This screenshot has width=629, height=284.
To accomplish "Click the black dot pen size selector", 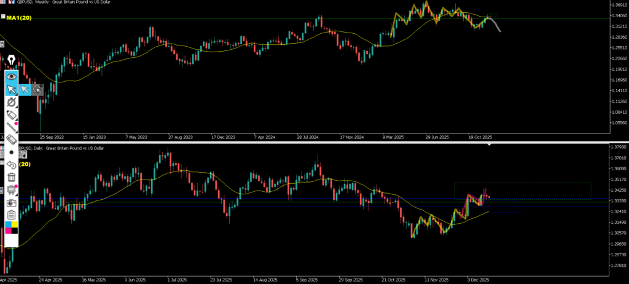I will tap(11, 152).
